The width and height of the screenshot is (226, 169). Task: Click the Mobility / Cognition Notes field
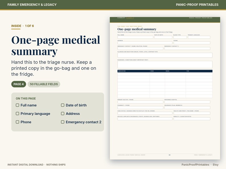(192, 119)
